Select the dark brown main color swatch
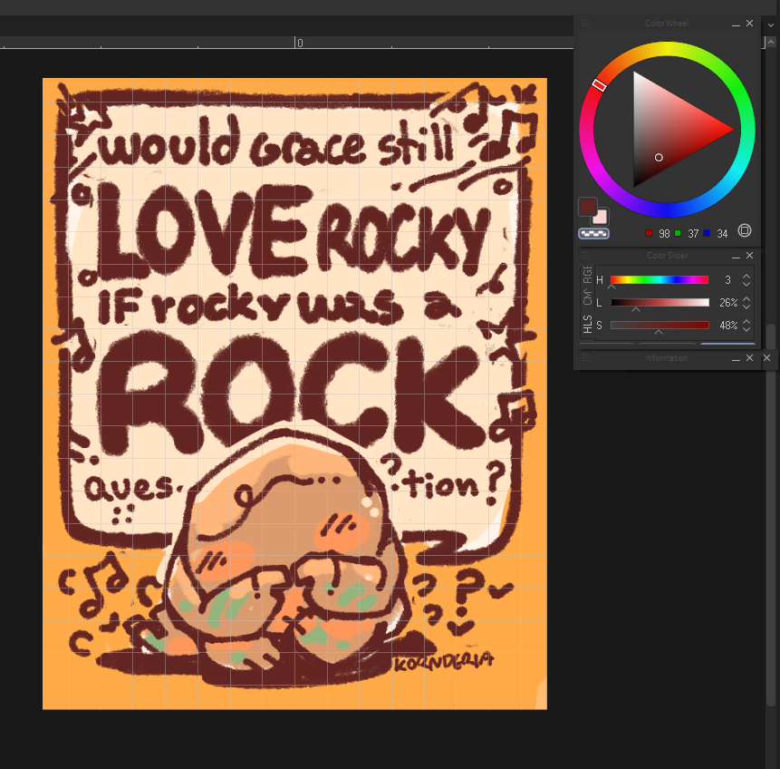780x769 pixels. 587,206
